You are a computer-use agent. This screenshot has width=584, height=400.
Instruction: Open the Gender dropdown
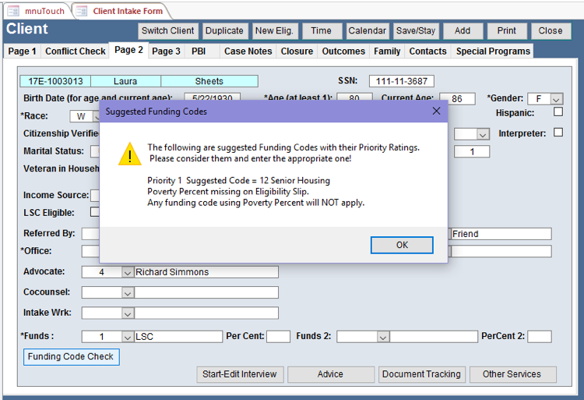point(556,99)
